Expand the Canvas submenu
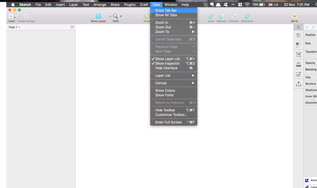This screenshot has width=317, height=188. (x=174, y=83)
